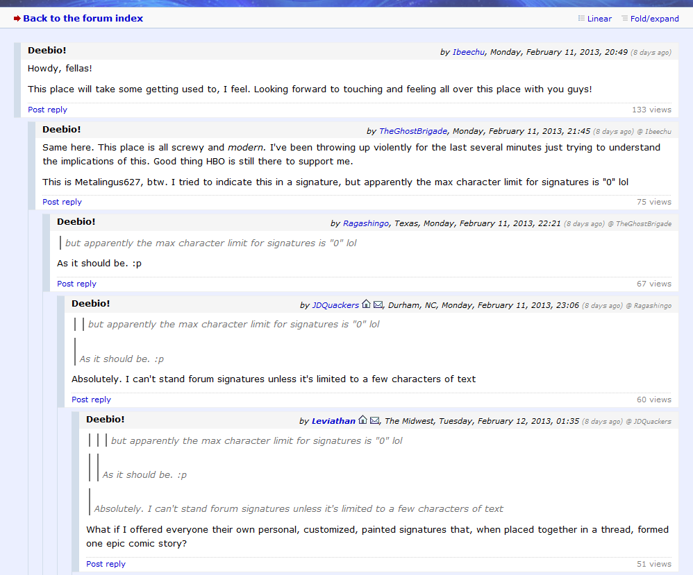The image size is (693, 575).
Task: Click 'Deebio!' title of Leviathan's post
Action: click(x=105, y=419)
